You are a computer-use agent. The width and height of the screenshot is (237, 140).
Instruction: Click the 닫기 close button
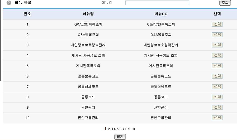click(x=120, y=137)
